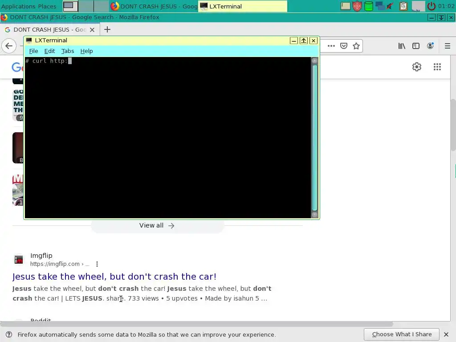Bookmark this page with the star
This screenshot has width=456, height=342.
(356, 46)
